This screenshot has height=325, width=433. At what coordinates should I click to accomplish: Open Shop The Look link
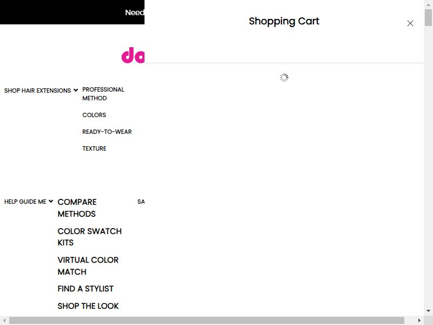point(88,306)
